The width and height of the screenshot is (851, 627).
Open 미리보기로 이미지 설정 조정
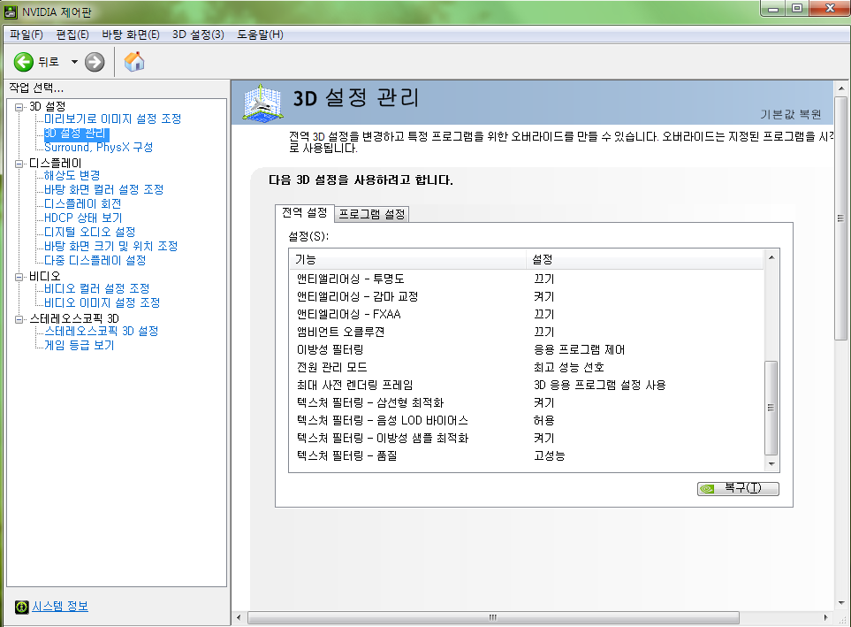coord(112,119)
